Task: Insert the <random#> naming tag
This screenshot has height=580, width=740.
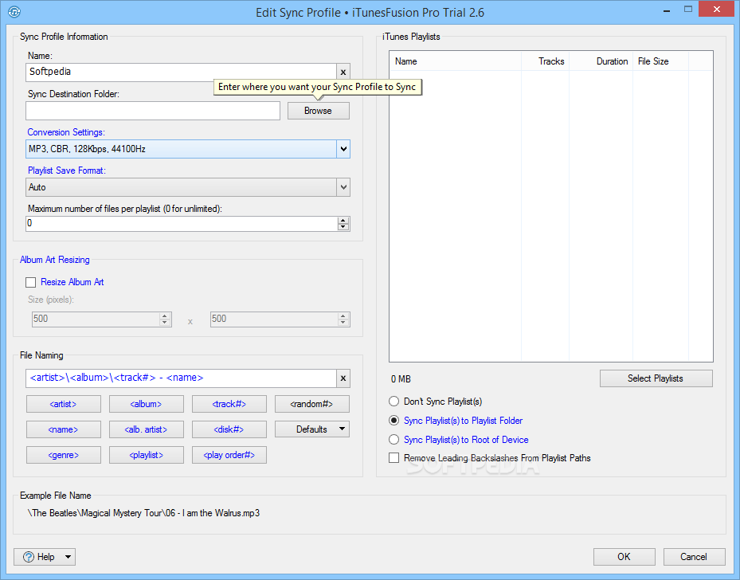Action: click(x=312, y=404)
